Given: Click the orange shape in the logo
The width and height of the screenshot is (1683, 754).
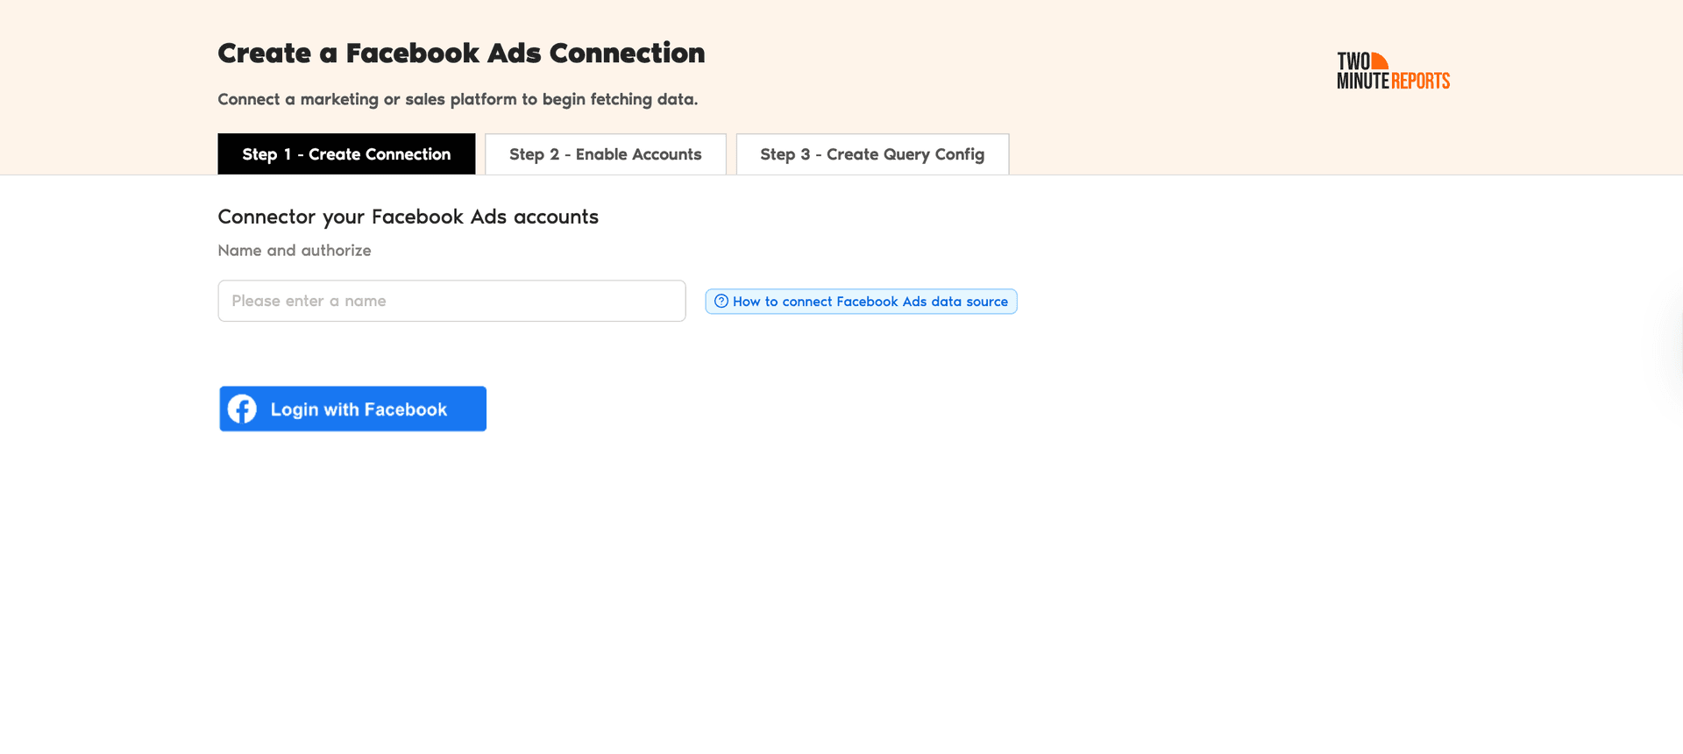Looking at the screenshot, I should pos(1379,61).
